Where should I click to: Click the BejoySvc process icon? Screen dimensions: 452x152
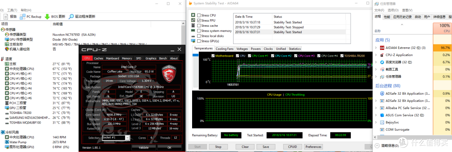(382, 122)
